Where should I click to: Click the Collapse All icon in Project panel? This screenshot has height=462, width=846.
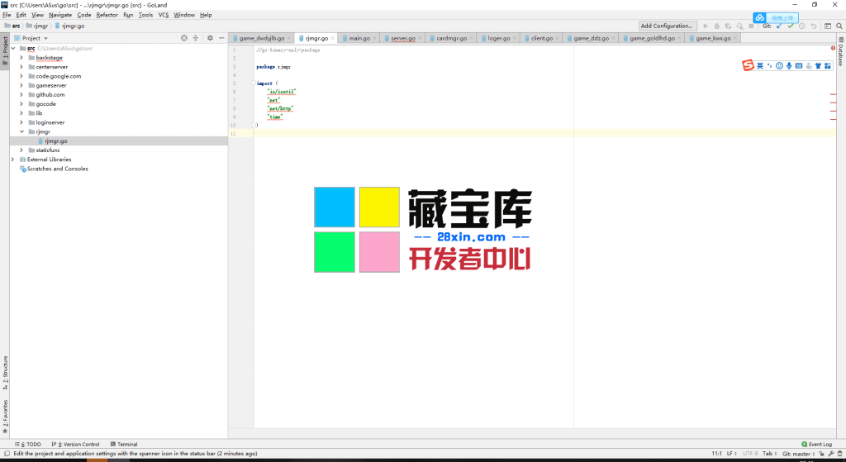196,38
